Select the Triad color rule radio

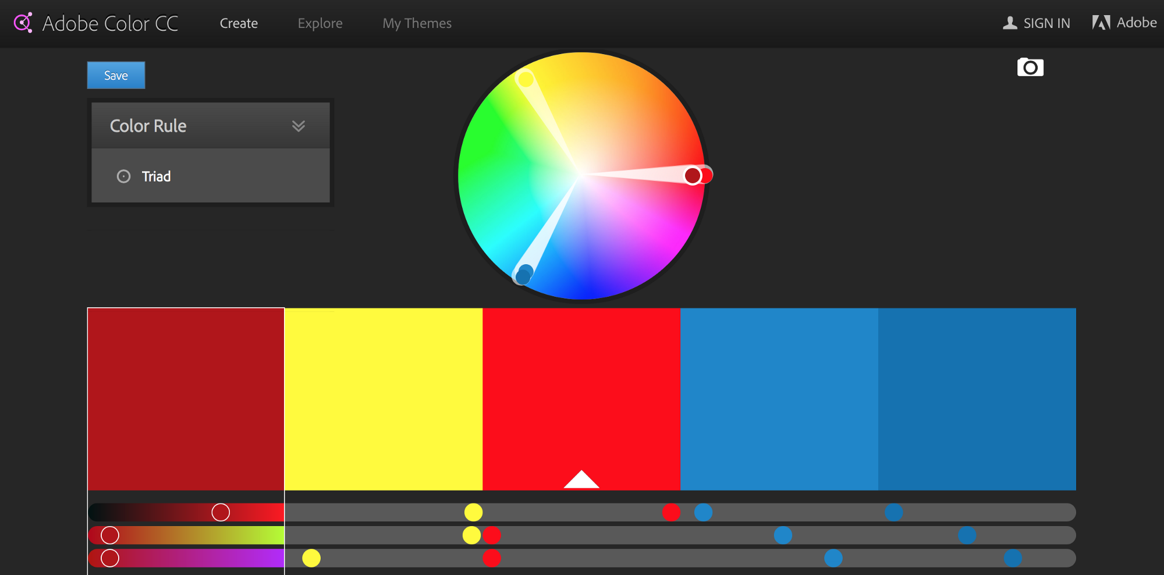pos(123,176)
